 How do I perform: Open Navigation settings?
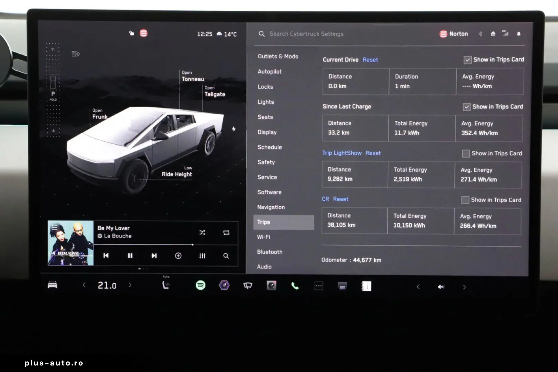pos(271,207)
